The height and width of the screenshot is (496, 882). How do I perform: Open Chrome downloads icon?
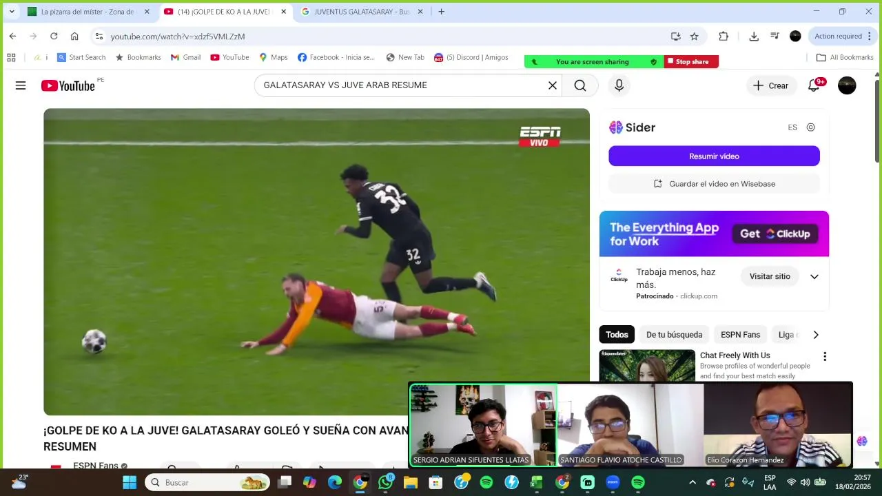[x=754, y=37]
